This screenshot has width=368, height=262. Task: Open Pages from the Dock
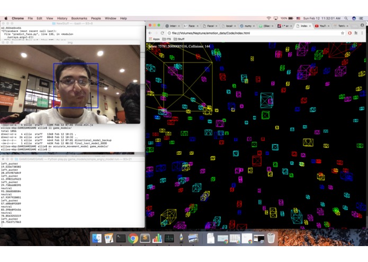[109, 238]
